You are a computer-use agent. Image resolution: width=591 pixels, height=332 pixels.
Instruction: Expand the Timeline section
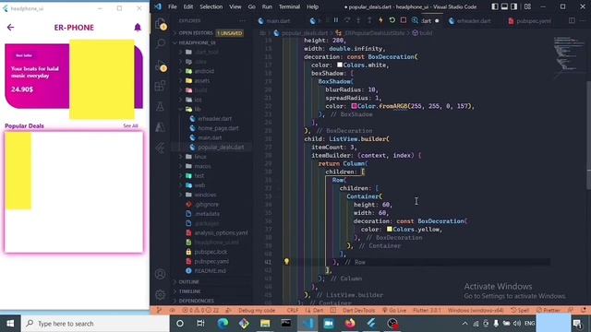pos(189,291)
